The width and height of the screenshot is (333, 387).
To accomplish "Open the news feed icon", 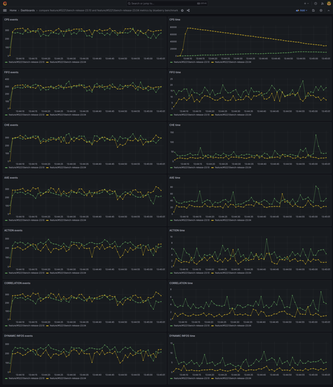I will (322, 3).
